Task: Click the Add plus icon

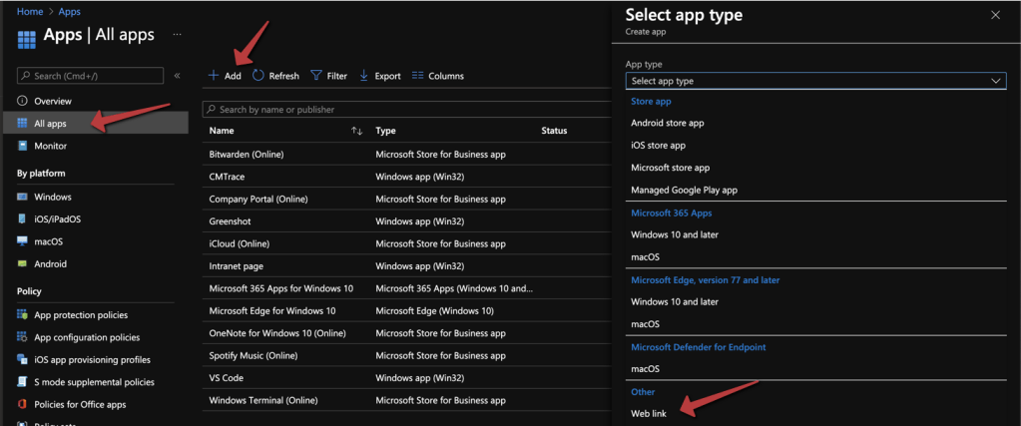Action: 213,76
